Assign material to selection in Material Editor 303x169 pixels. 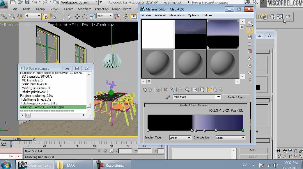(157, 90)
